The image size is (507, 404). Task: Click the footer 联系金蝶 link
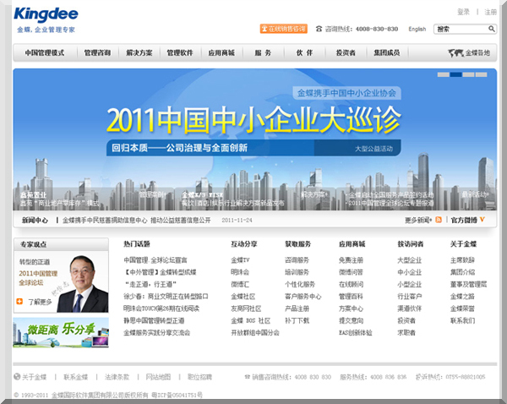[76, 377]
